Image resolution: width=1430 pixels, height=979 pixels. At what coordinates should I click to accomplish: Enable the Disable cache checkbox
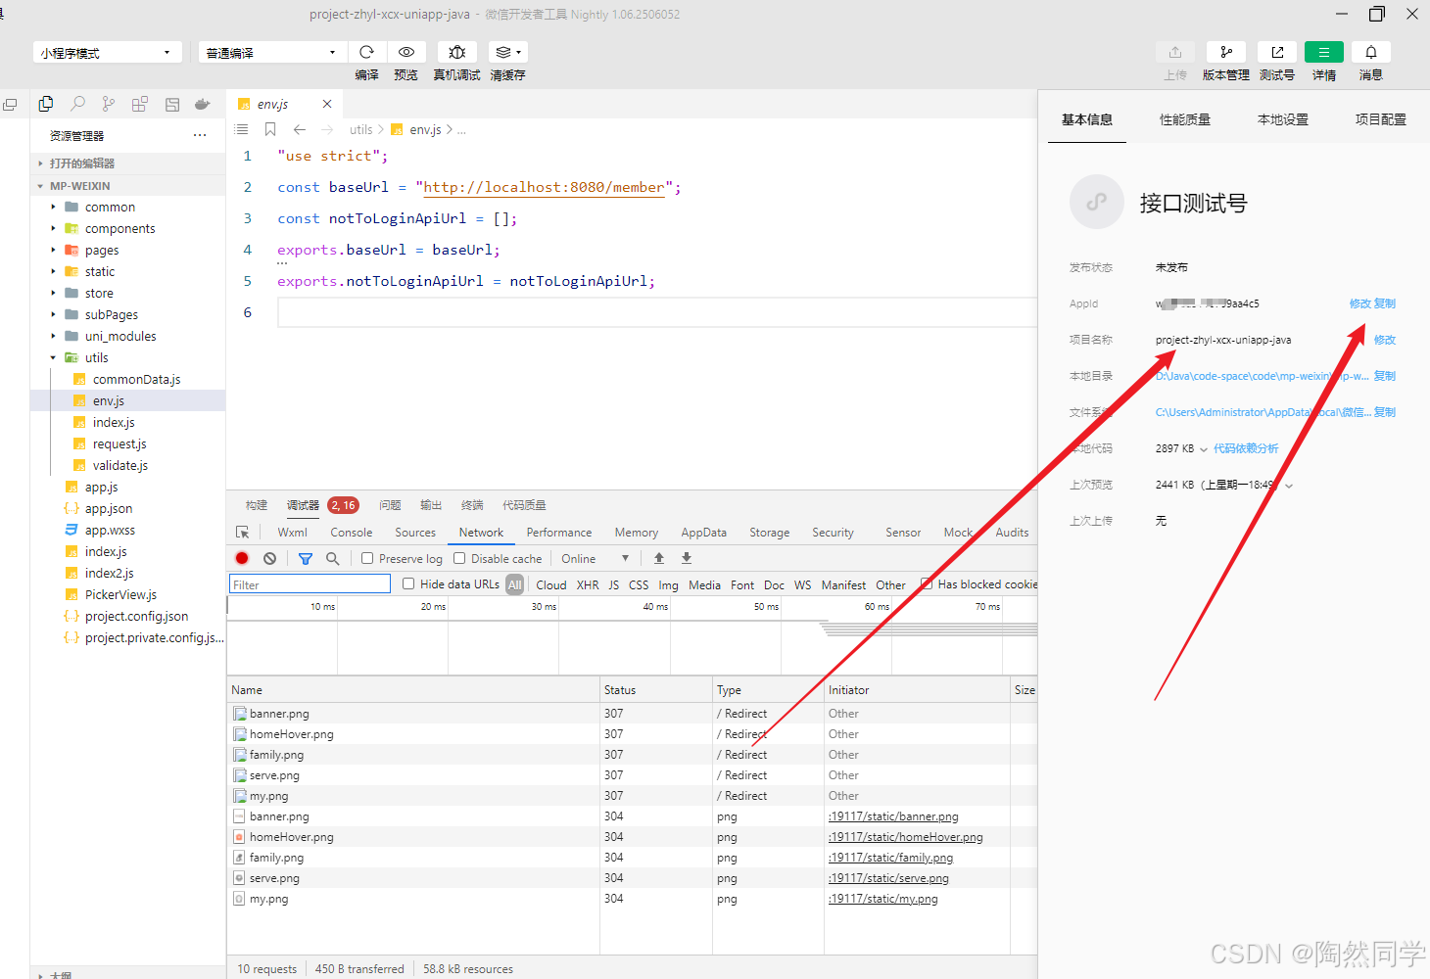(456, 558)
